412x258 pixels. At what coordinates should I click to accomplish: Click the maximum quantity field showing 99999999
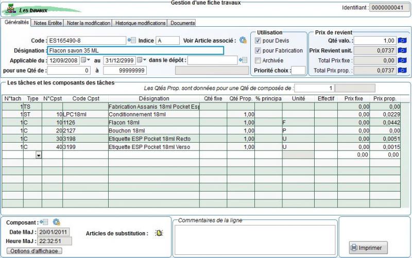pos(125,71)
